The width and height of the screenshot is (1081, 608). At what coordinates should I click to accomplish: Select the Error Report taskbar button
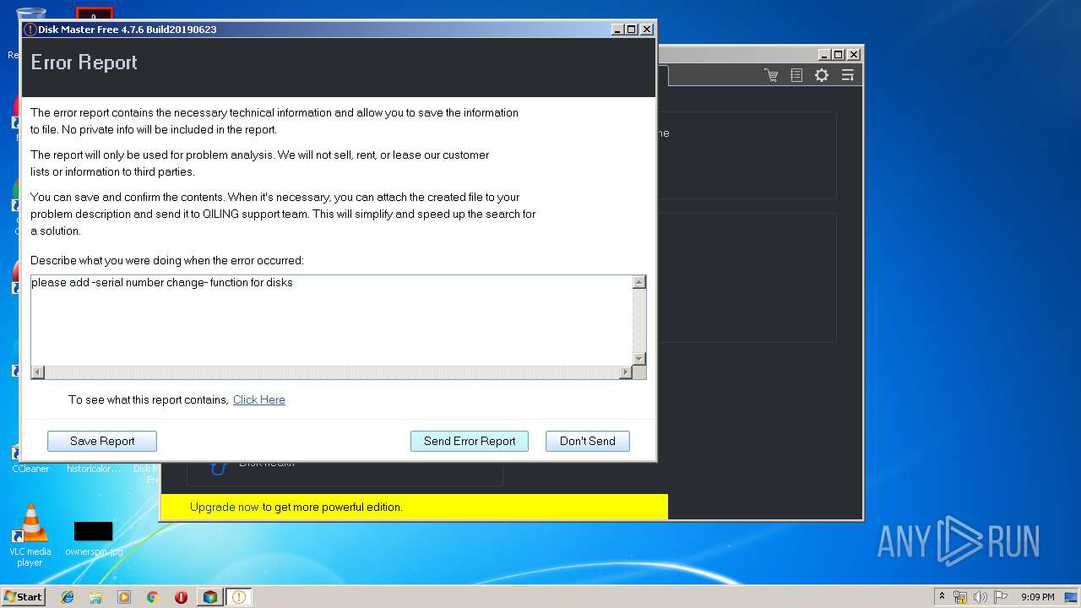(238, 597)
